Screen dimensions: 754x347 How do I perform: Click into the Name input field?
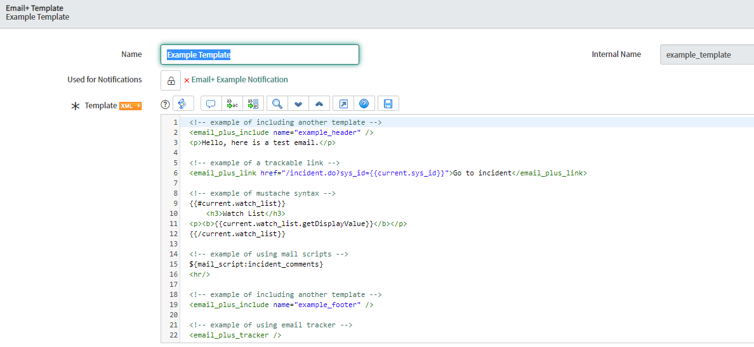click(x=260, y=54)
